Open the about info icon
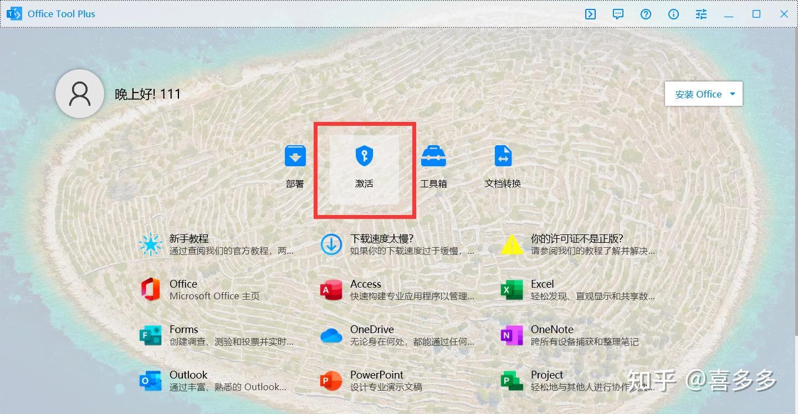Screen dimensions: 798x414 (x=674, y=14)
